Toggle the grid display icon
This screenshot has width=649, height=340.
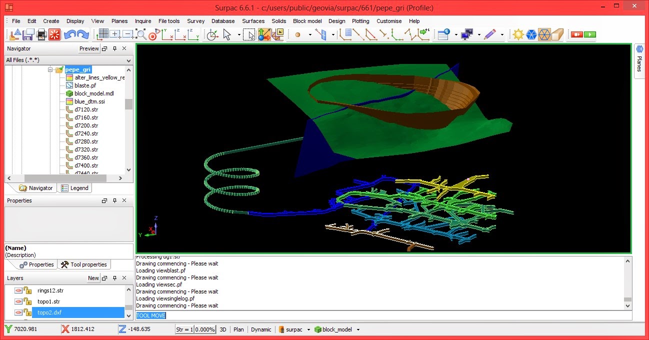[103, 34]
